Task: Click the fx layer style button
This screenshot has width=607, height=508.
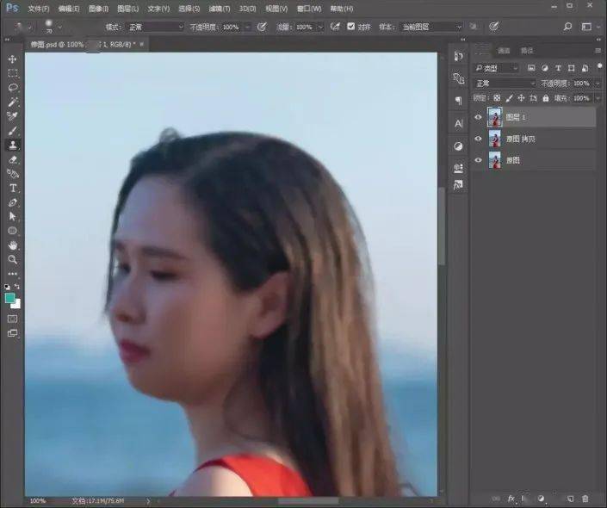Action: pos(511,499)
